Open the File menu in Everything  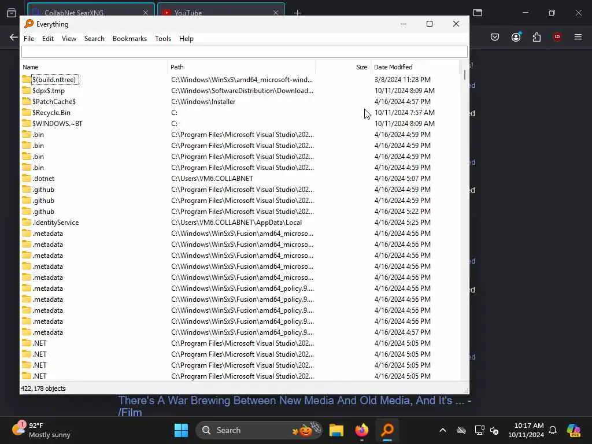coord(29,39)
